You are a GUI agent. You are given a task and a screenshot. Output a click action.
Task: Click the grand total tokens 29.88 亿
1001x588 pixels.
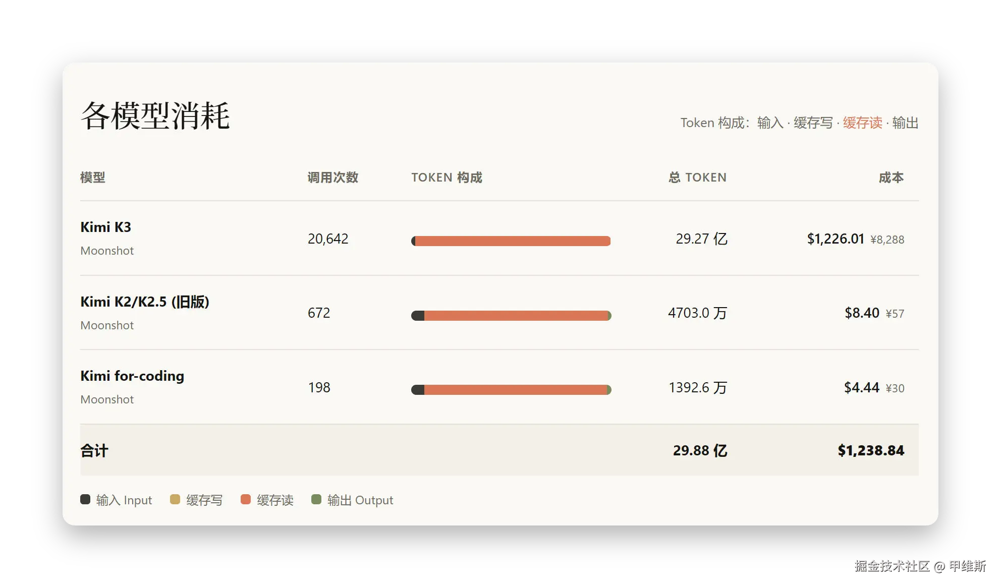point(700,450)
